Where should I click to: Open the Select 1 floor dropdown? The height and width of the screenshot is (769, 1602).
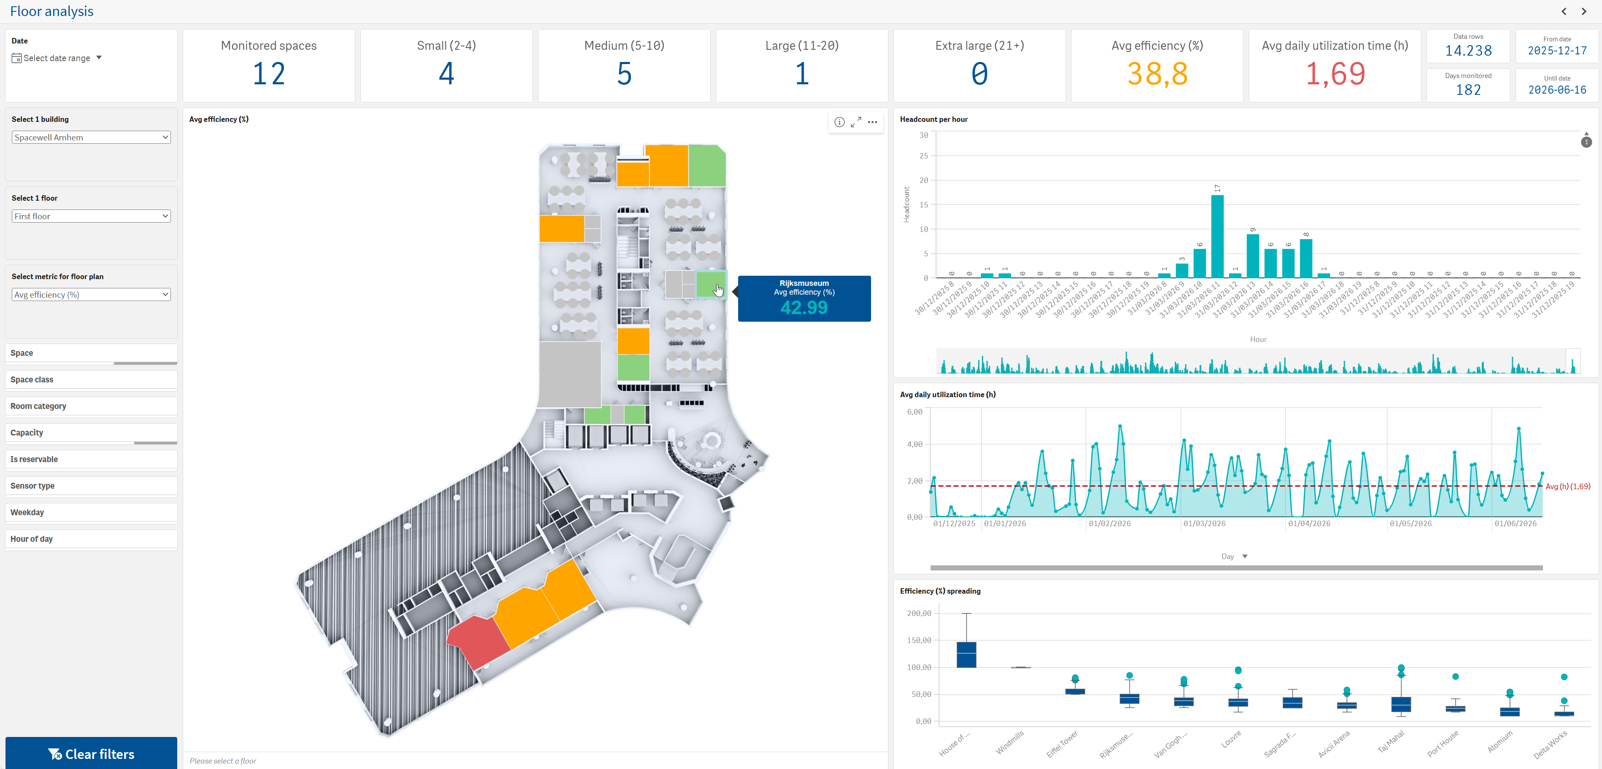[x=91, y=216]
